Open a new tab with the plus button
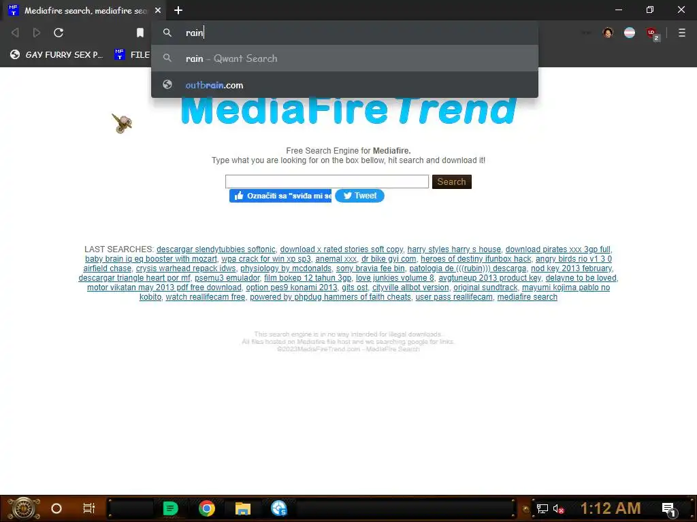697x522 pixels. click(x=178, y=10)
